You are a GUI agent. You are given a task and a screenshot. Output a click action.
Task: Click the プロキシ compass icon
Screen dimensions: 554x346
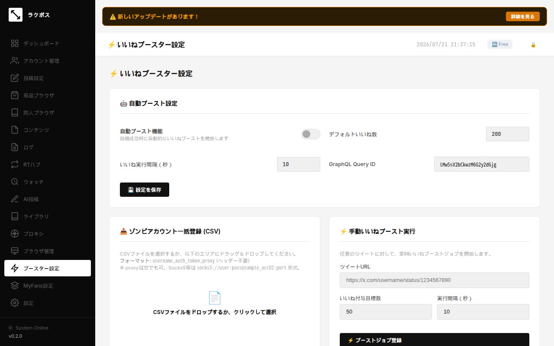[x=15, y=234]
